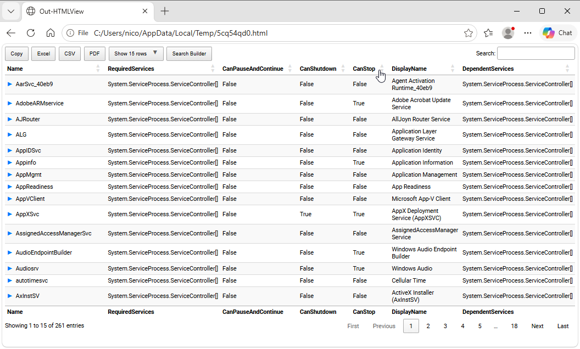Open the favorites list icon
The image size is (580, 349).
pos(488,33)
